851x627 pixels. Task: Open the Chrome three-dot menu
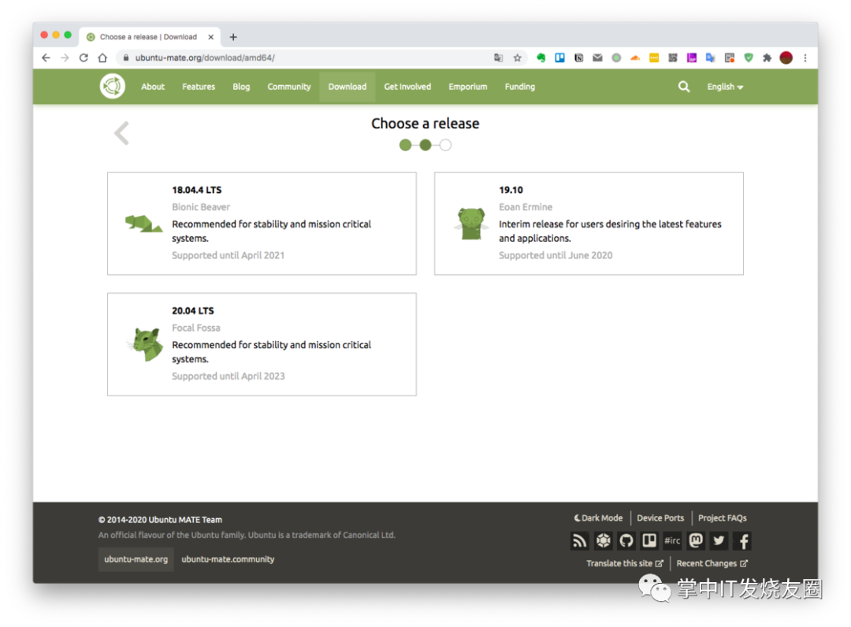pyautogui.click(x=805, y=58)
